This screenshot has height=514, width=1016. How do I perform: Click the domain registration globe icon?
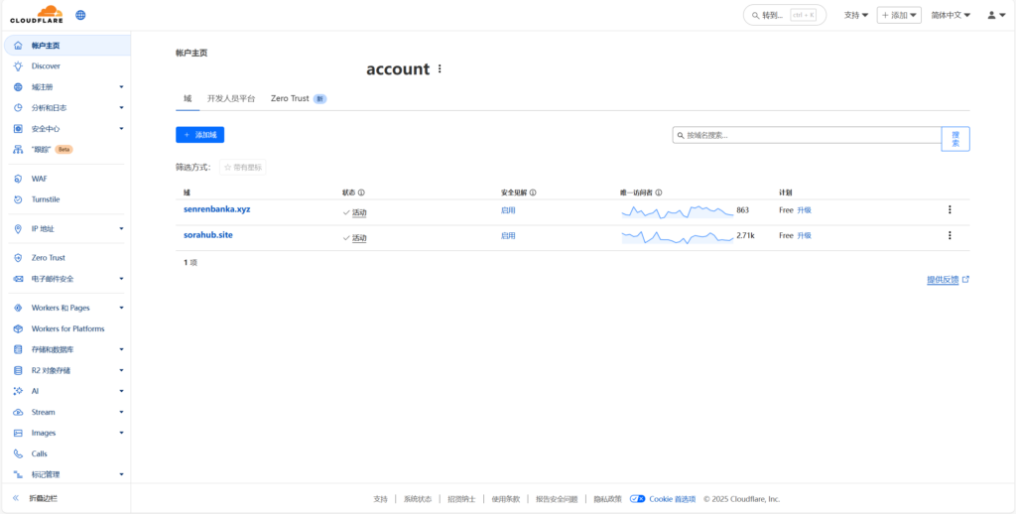18,87
